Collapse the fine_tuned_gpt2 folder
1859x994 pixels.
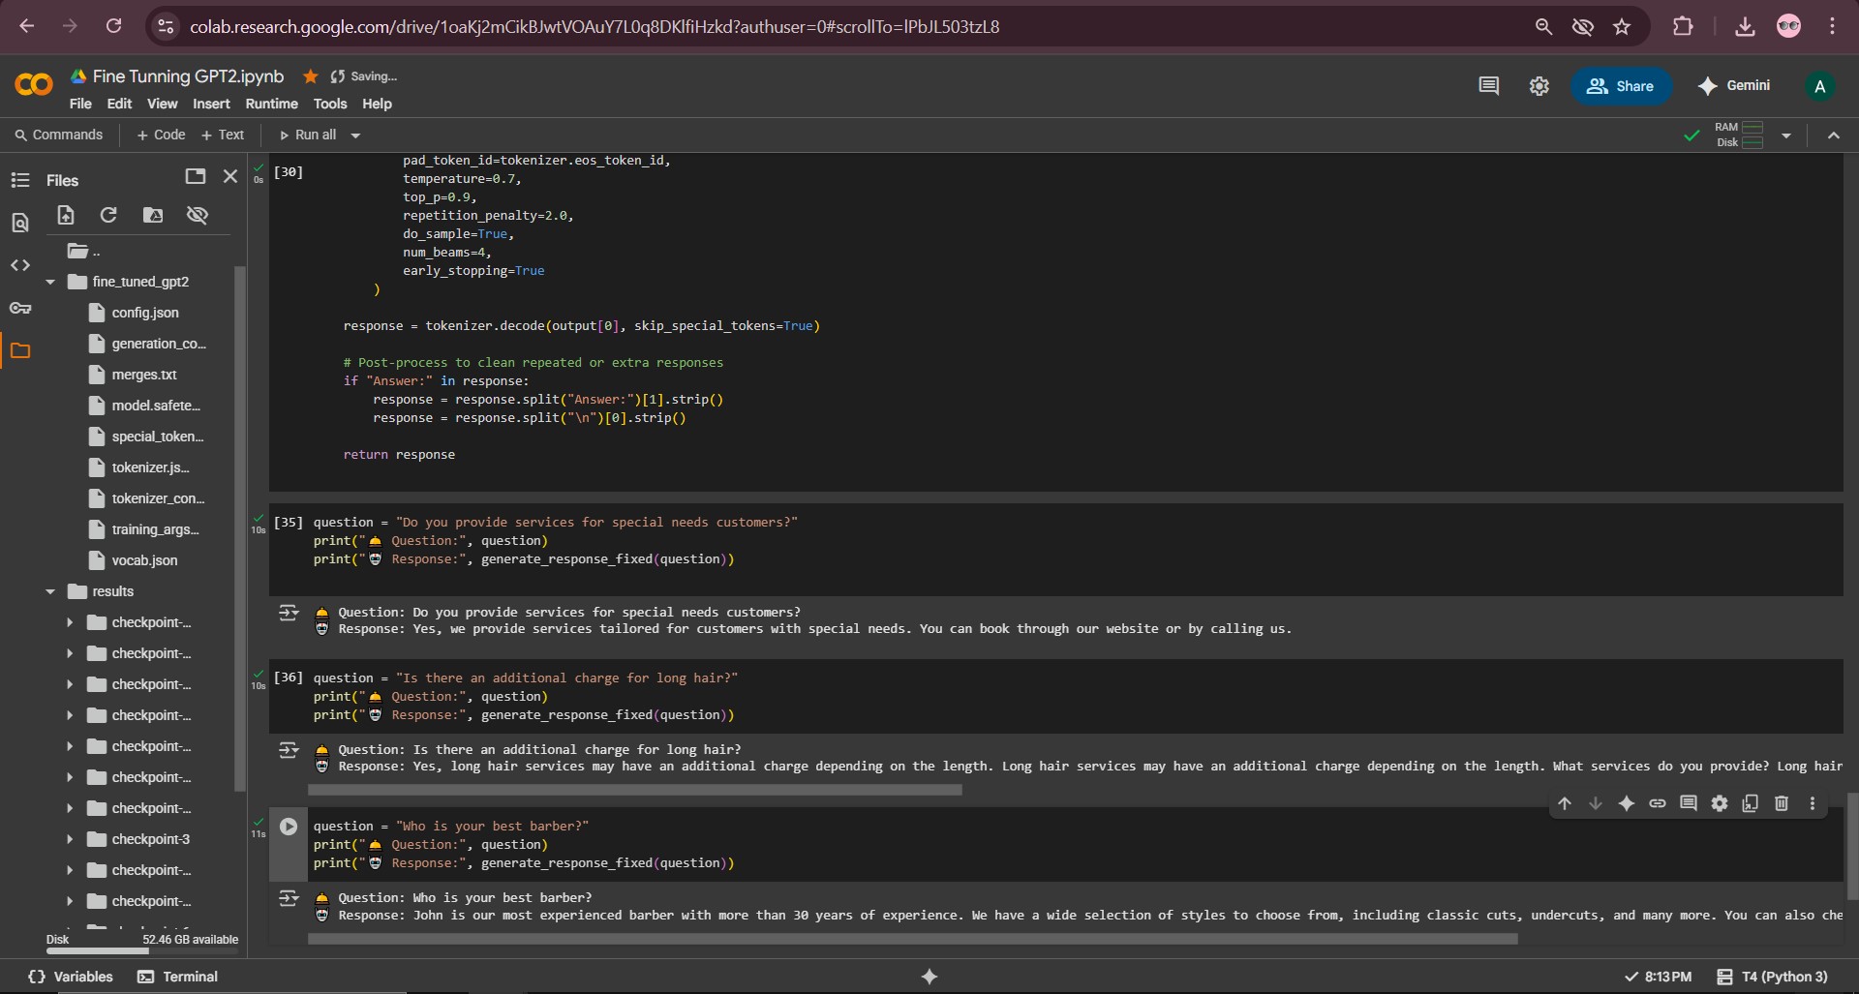tap(50, 282)
